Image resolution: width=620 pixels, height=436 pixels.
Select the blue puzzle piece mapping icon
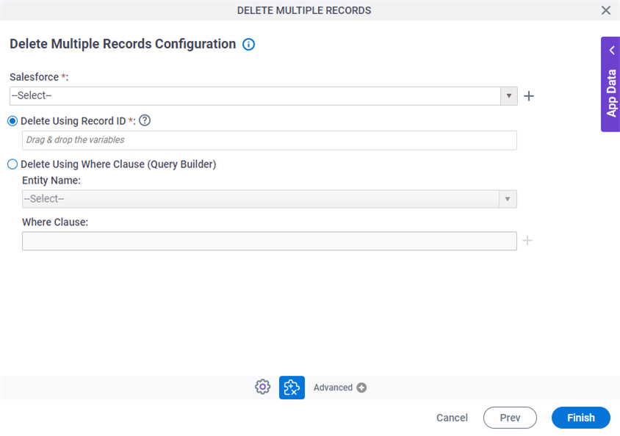click(x=291, y=387)
